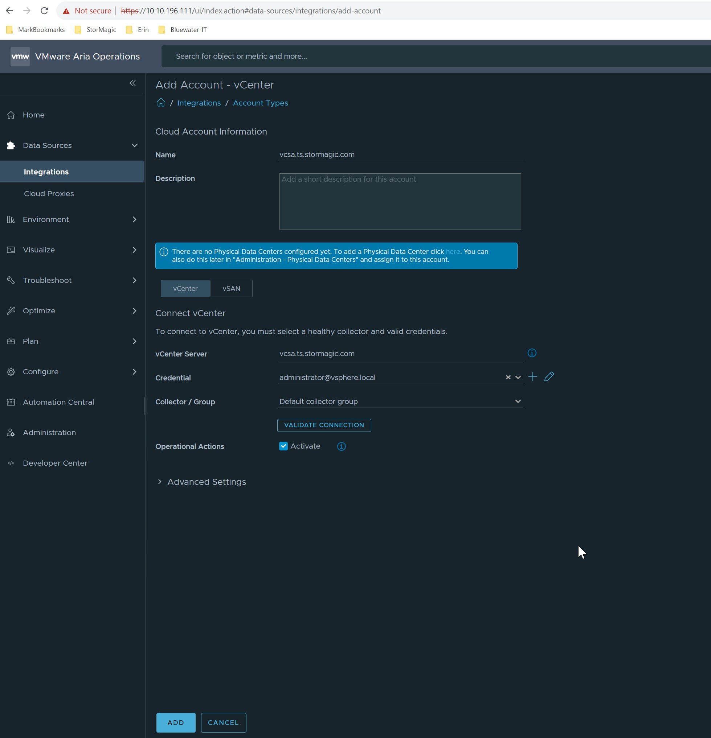
Task: Click the CANCEL button
Action: (x=224, y=722)
